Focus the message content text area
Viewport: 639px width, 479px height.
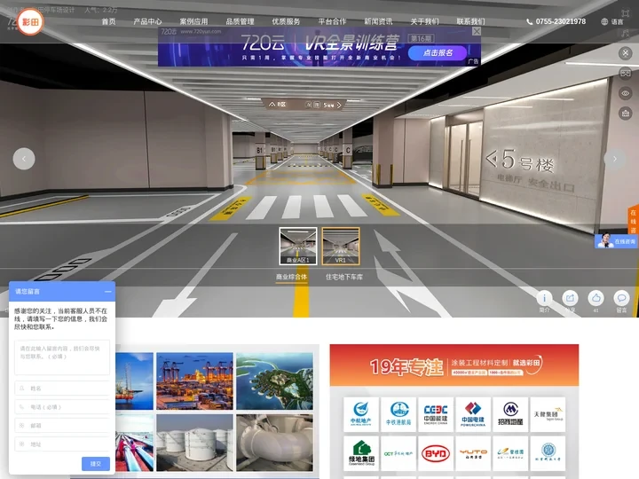pos(62,357)
